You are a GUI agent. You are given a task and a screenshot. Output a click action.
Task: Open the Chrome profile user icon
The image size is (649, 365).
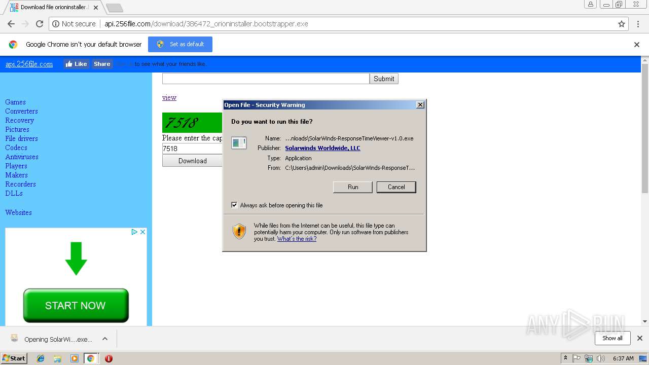click(591, 5)
